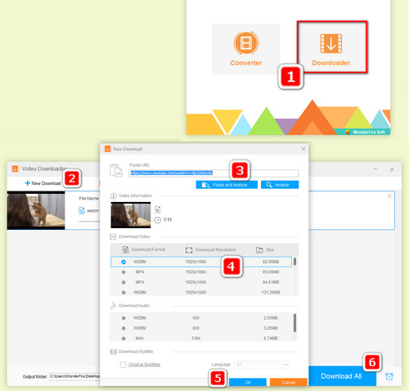Click the Video Information info icon
The height and width of the screenshot is (391, 409).
pyautogui.click(x=113, y=195)
